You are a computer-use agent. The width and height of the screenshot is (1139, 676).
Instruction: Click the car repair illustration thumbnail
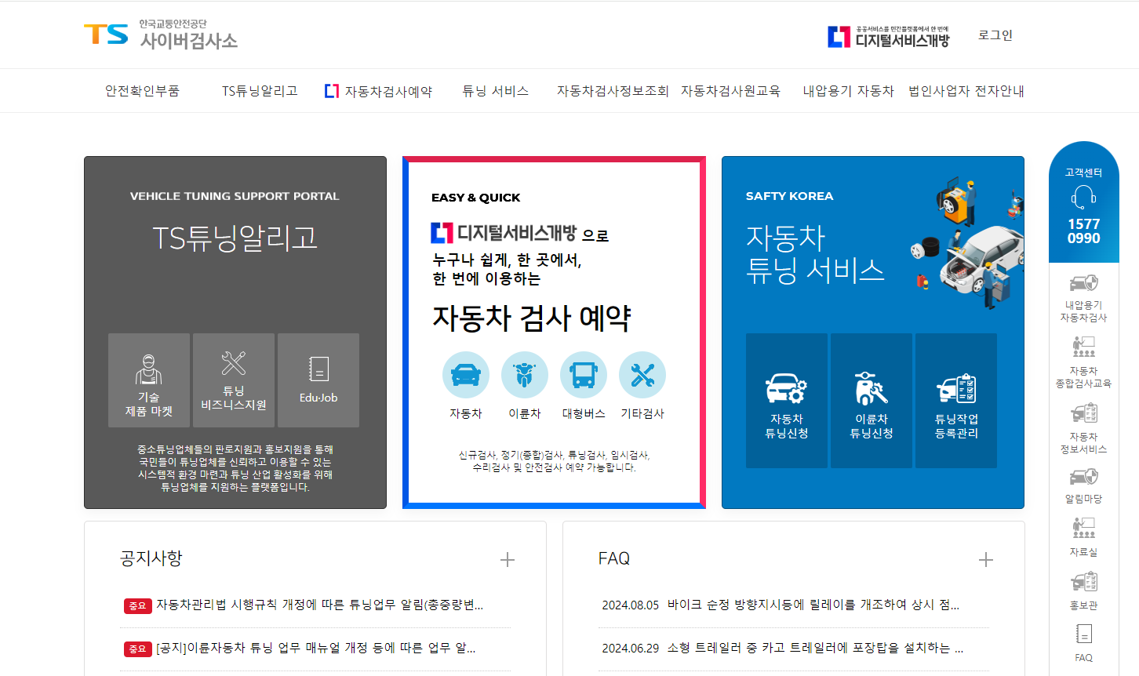(x=966, y=243)
